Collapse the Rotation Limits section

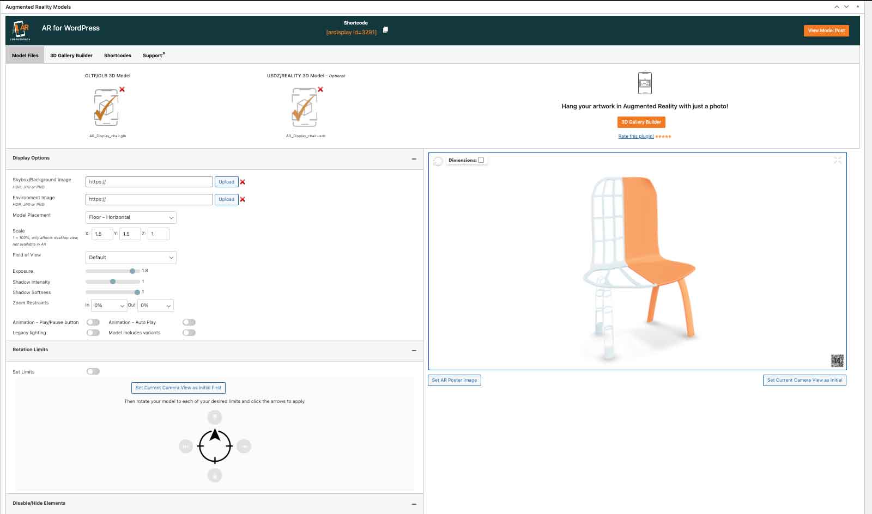(x=414, y=350)
